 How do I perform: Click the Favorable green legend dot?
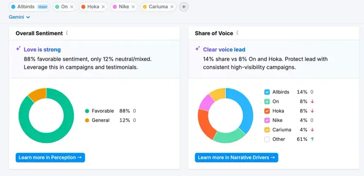pos(87,111)
